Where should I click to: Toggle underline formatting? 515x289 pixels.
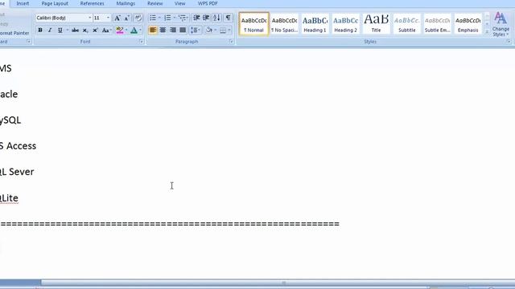coord(60,31)
